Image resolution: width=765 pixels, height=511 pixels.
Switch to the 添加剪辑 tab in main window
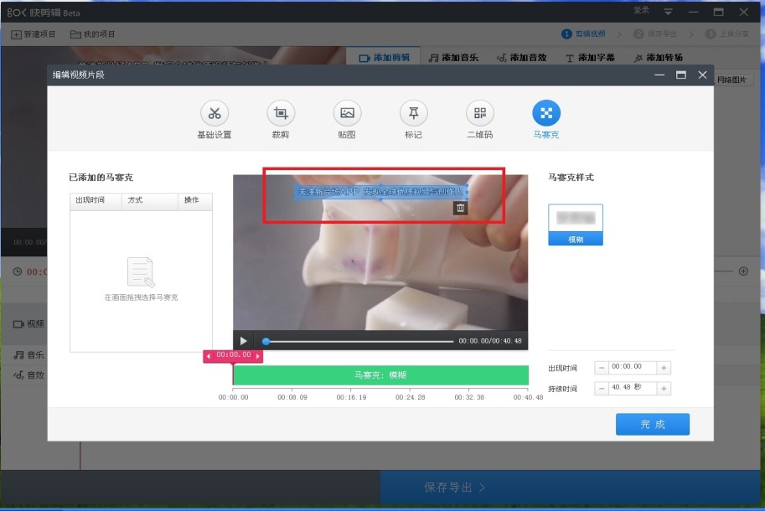pos(384,58)
